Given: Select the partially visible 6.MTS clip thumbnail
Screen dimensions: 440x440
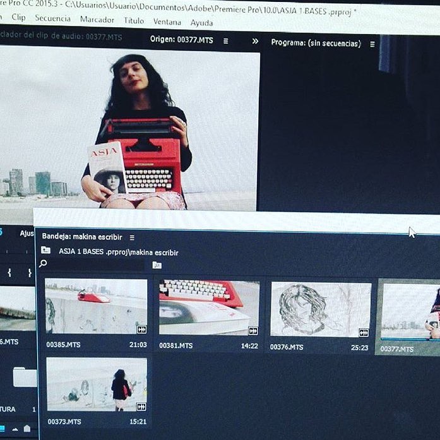Looking at the screenshot, I should [x=18, y=309].
